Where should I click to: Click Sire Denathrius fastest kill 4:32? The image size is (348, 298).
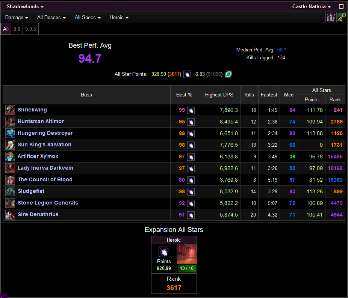272,215
